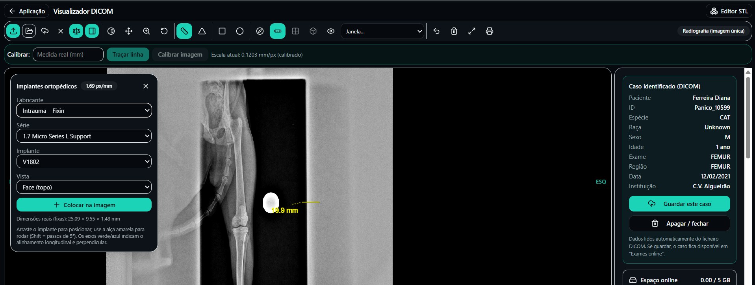Image resolution: width=755 pixels, height=285 pixels.
Task: Select the triangle angle tool
Action: [202, 31]
